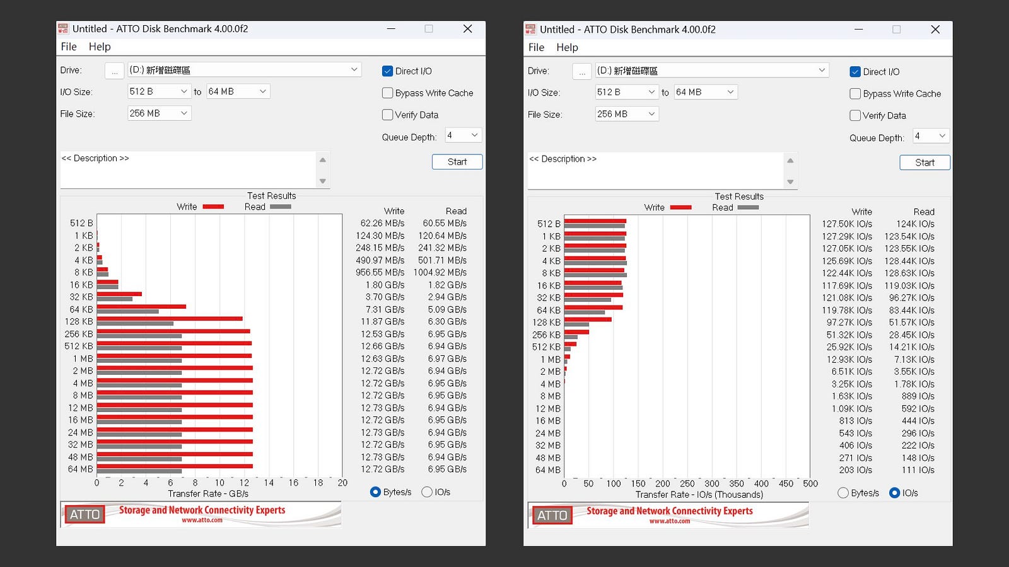This screenshot has height=567, width=1009.
Task: Select Bytes/s radio button in left window
Action: [x=375, y=492]
